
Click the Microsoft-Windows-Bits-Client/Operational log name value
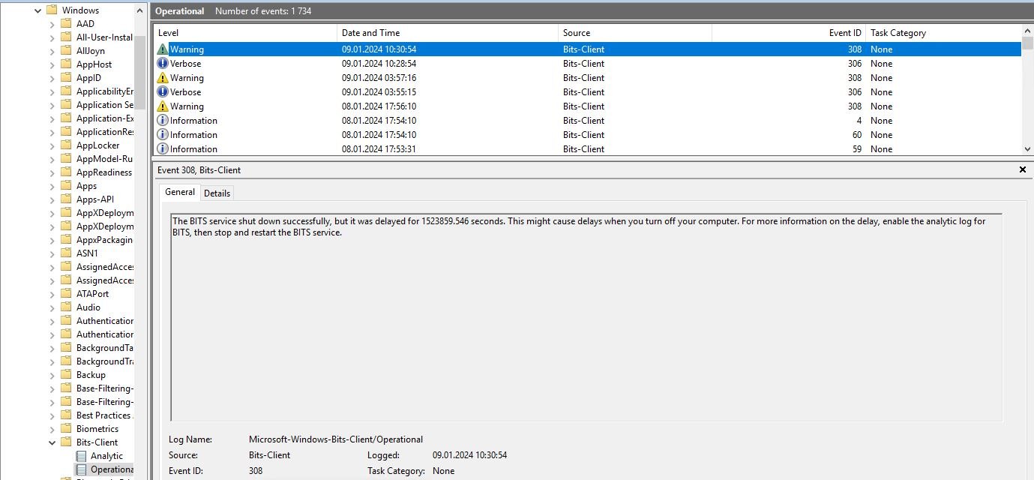[x=336, y=439]
